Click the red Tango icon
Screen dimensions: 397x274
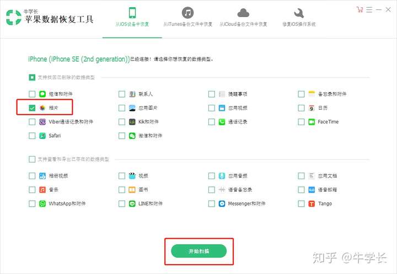[312, 203]
